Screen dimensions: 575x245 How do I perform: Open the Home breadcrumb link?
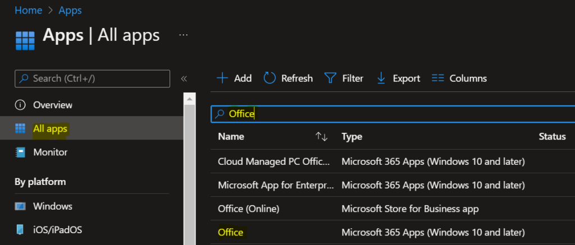(28, 10)
